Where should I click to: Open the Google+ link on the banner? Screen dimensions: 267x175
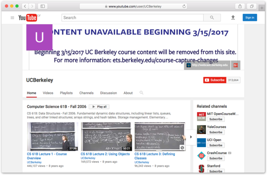click(x=236, y=65)
